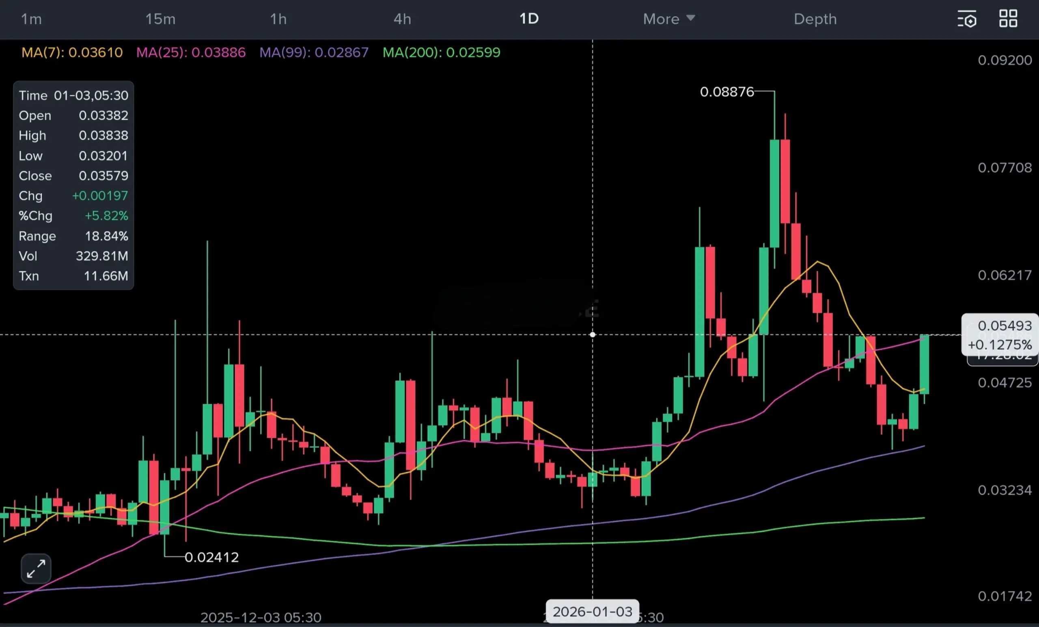Click the MA(7) indicator label
The image size is (1039, 627).
pos(72,52)
